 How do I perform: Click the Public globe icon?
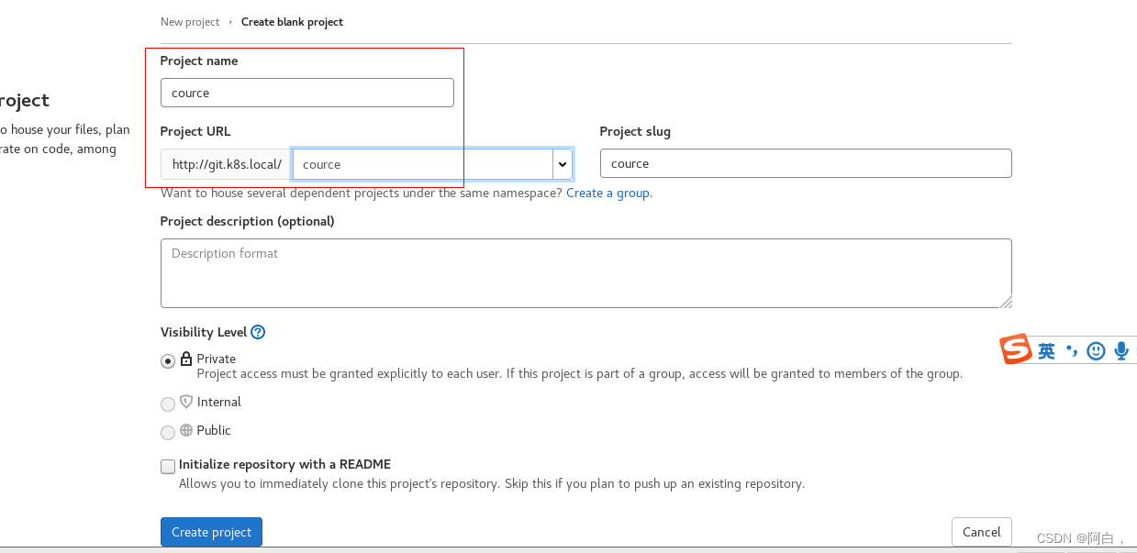pos(186,430)
